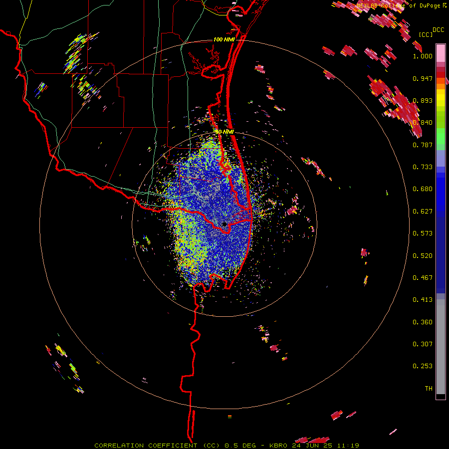The width and height of the screenshot is (449, 449).
Task: Click the 0.360 legend value
Action: click(423, 322)
